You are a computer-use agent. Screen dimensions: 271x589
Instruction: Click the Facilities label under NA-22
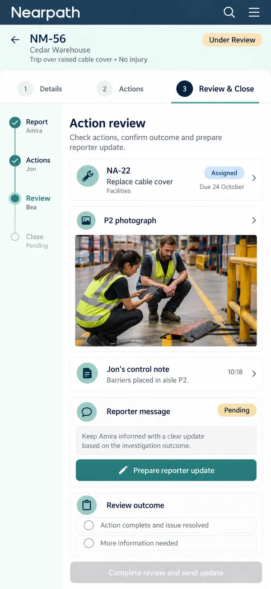click(119, 191)
